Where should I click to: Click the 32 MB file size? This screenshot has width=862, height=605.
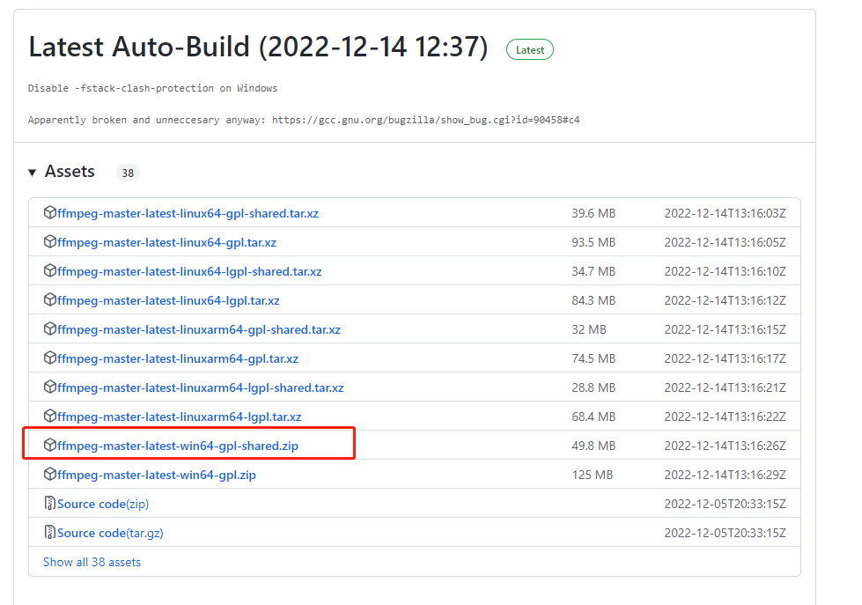pyautogui.click(x=589, y=330)
